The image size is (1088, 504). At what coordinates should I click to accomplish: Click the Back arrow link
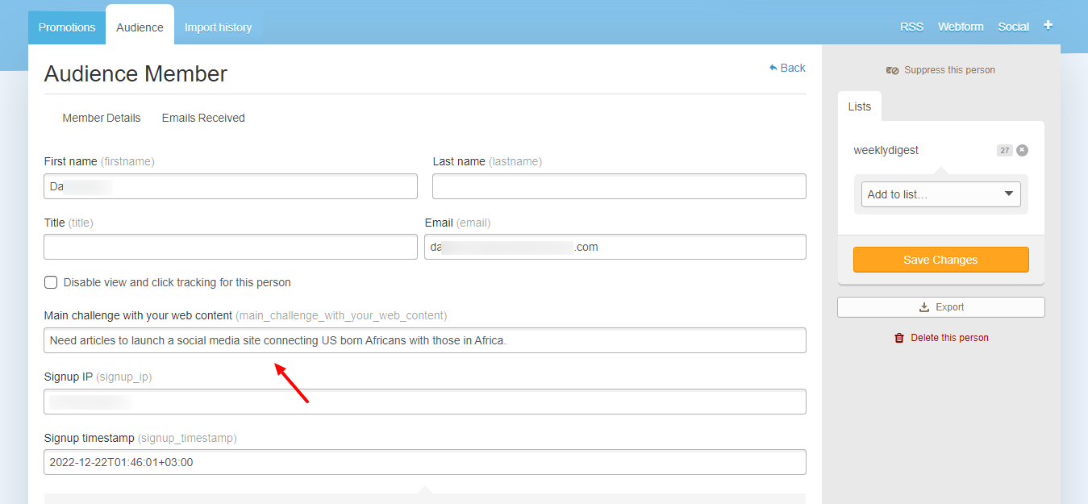pyautogui.click(x=787, y=68)
